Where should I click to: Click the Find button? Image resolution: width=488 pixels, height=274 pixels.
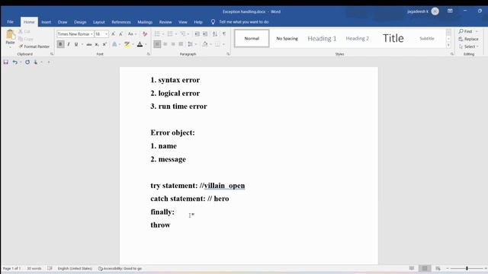[x=466, y=31]
